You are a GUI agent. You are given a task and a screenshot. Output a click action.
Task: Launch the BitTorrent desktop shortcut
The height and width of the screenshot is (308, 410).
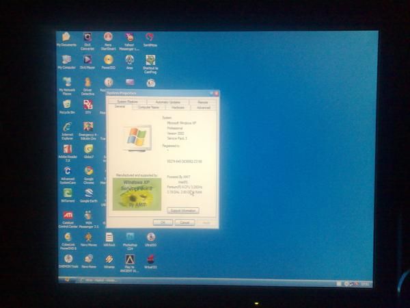coord(68,195)
